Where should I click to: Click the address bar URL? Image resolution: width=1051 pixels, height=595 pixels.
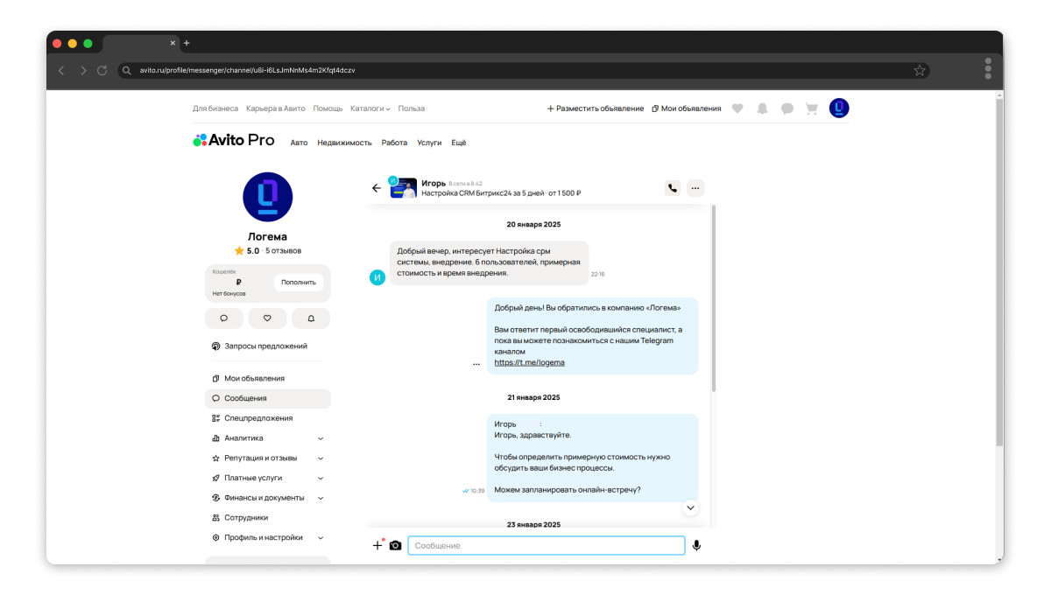click(x=247, y=70)
